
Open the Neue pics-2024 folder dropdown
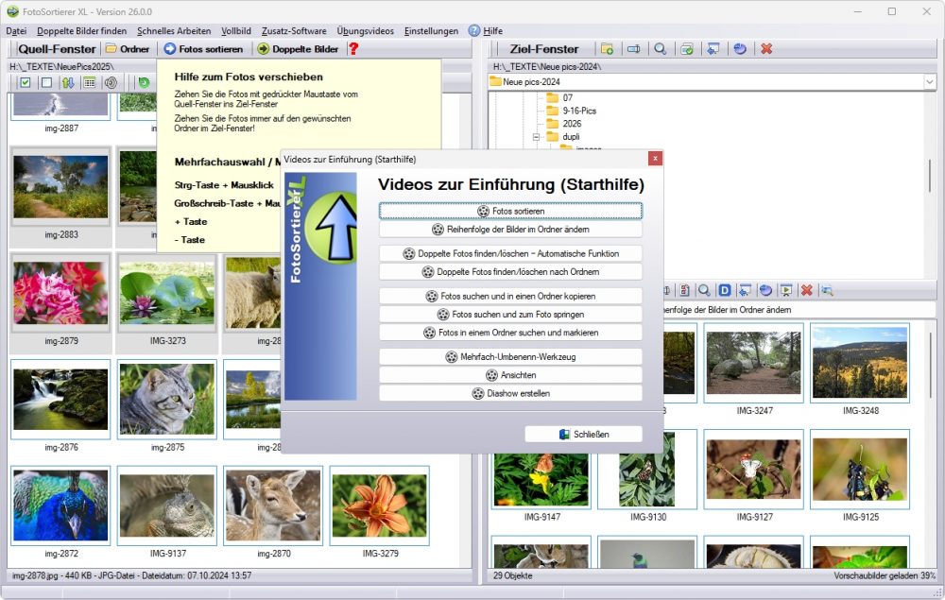point(929,82)
